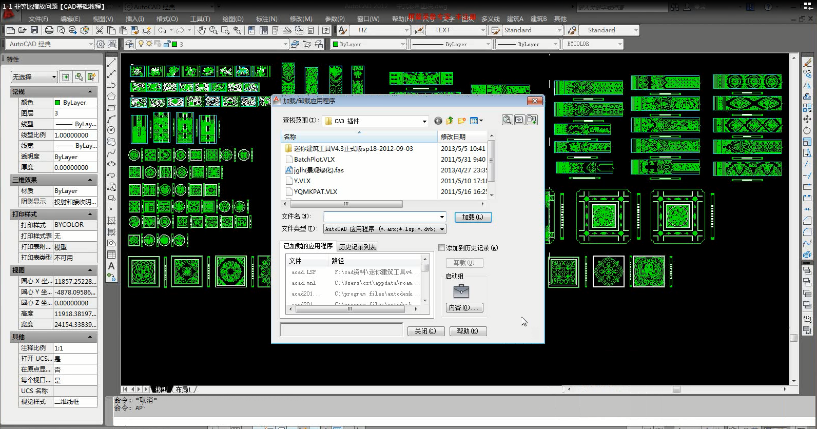Open Help question mark icon
Viewport: 817px width, 429px height.
(326, 30)
